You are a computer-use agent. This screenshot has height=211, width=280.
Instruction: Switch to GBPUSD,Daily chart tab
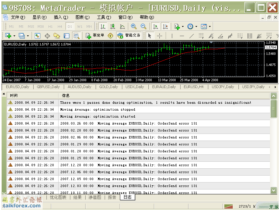pos(48,87)
